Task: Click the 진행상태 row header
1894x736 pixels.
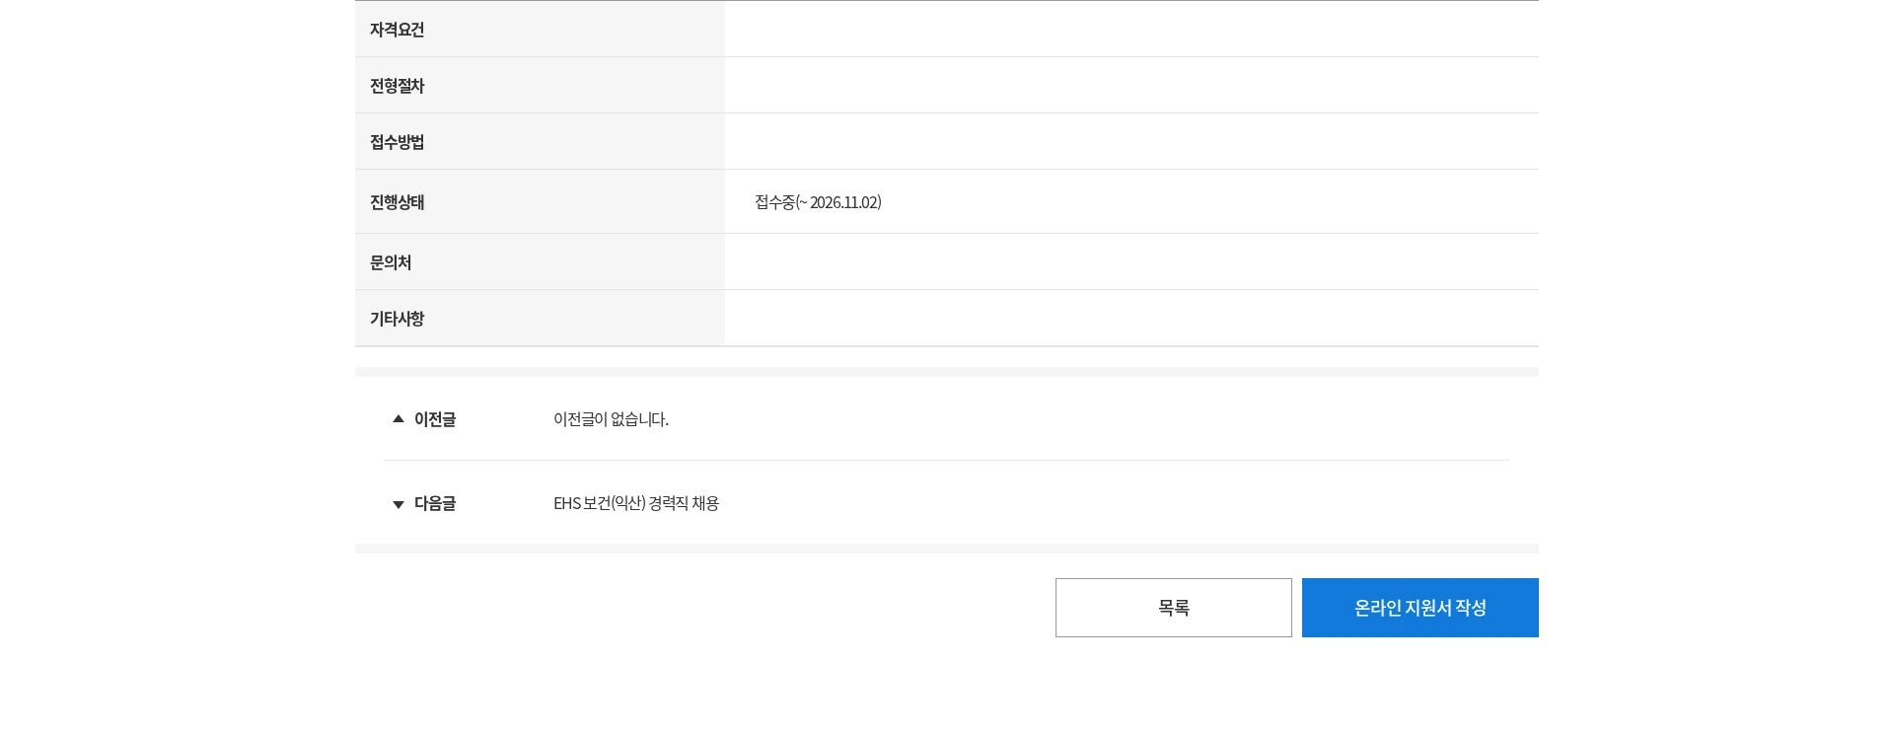Action: [x=540, y=201]
